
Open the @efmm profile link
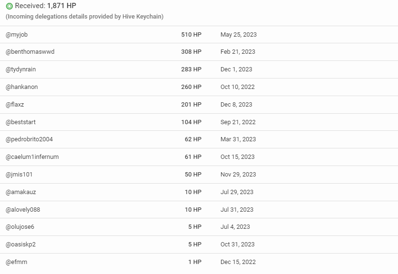pos(16,262)
